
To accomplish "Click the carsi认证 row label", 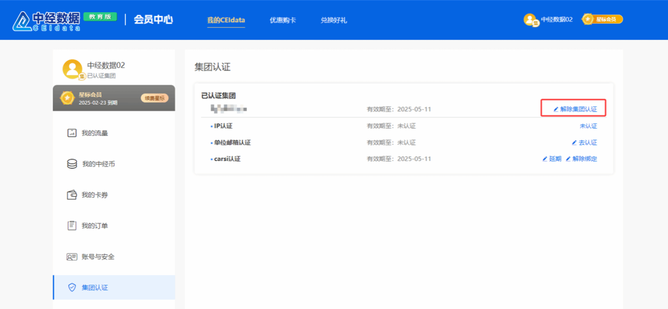I will pyautogui.click(x=227, y=158).
